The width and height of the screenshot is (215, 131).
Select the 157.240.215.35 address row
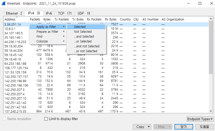click(106, 111)
